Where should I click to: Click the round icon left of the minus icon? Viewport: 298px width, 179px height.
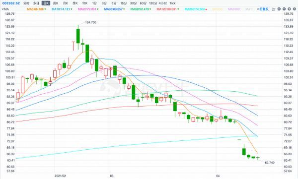[279, 9]
